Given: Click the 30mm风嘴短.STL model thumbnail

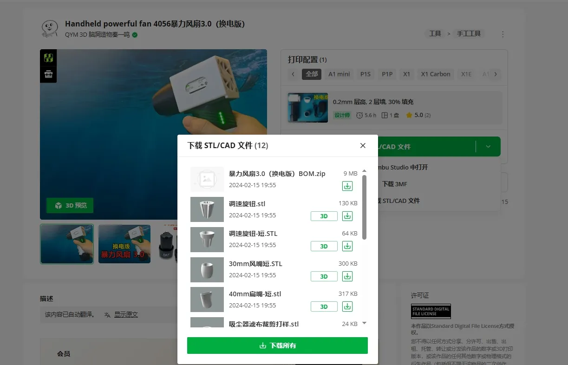Looking at the screenshot, I should point(207,270).
